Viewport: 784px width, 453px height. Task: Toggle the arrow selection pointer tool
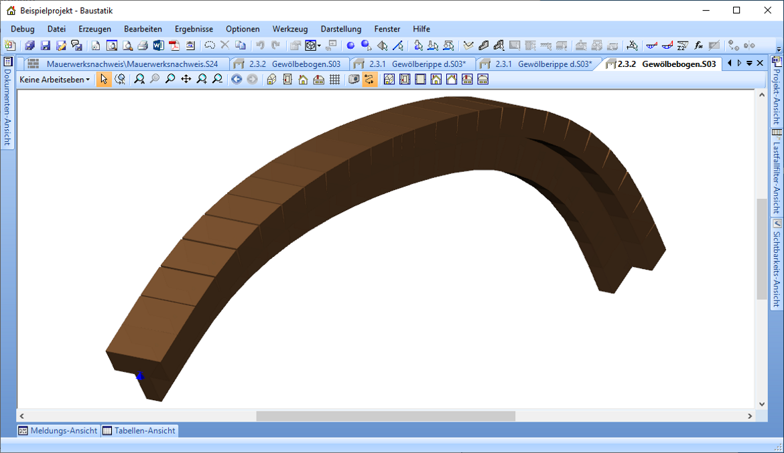103,80
